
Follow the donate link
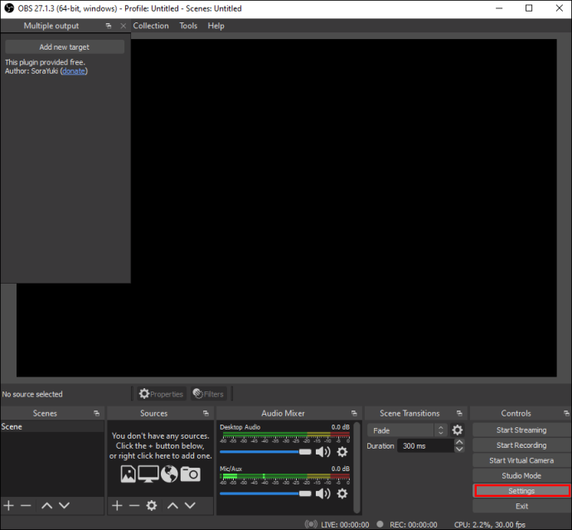[74, 71]
